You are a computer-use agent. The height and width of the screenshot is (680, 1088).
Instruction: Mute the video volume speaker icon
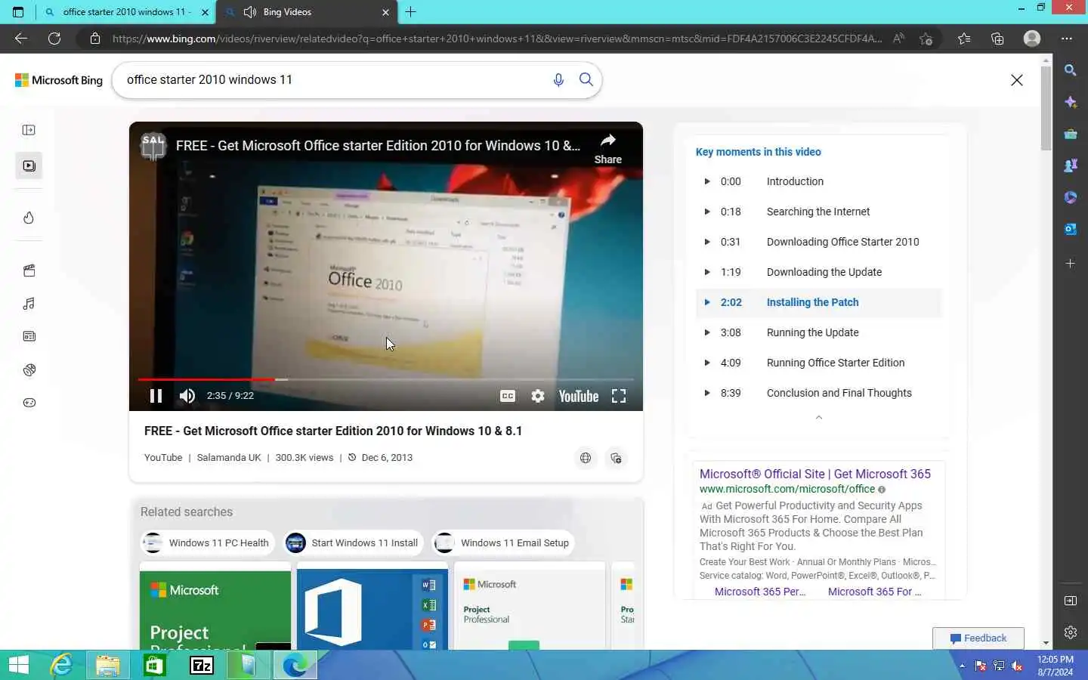click(x=187, y=396)
